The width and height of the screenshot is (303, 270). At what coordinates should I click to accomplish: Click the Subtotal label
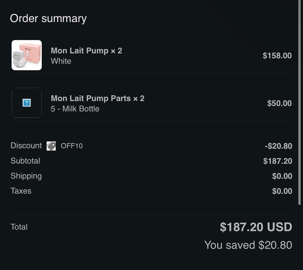tap(25, 161)
